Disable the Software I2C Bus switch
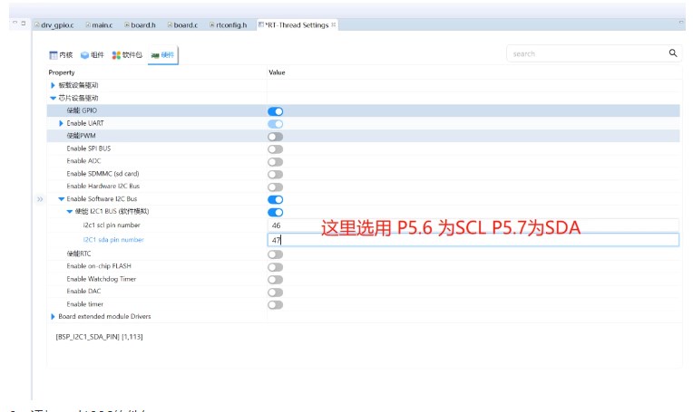 coord(276,199)
